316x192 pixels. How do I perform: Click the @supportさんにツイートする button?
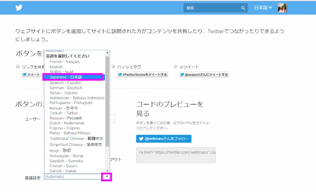click(204, 74)
